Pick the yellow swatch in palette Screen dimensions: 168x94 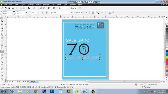(x=167, y=57)
